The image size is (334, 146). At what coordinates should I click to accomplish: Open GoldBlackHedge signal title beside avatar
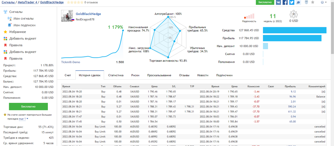88,14
